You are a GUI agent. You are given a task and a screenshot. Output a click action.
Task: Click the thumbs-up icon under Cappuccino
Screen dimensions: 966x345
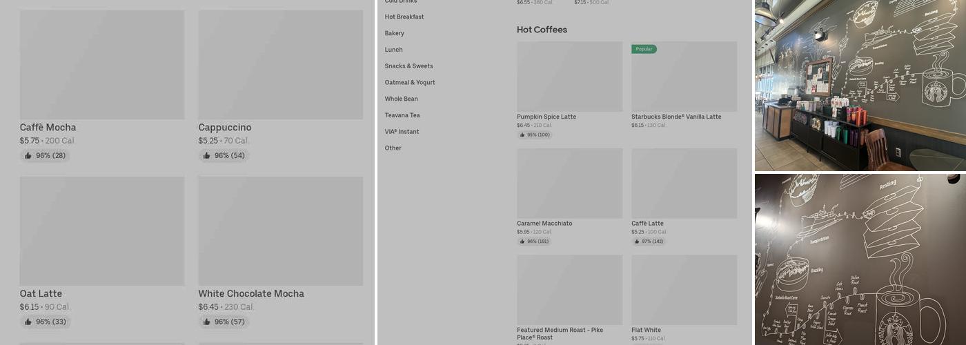[x=206, y=155]
